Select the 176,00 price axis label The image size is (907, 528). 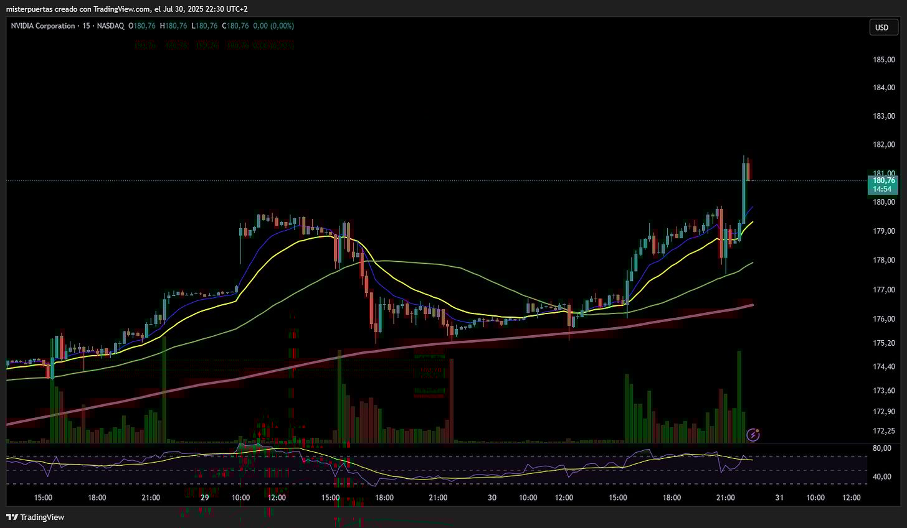(x=884, y=319)
